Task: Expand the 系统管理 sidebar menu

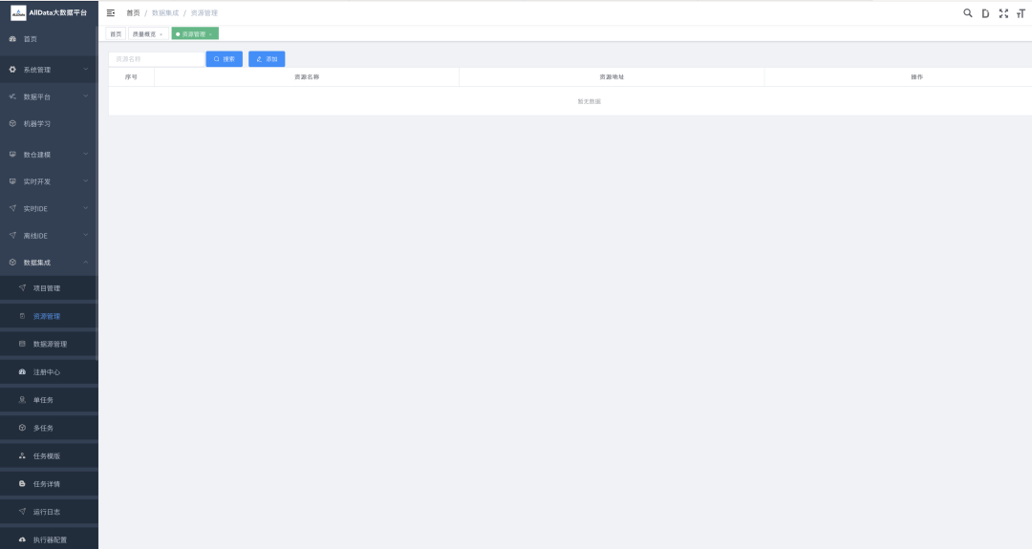Action: coord(48,70)
